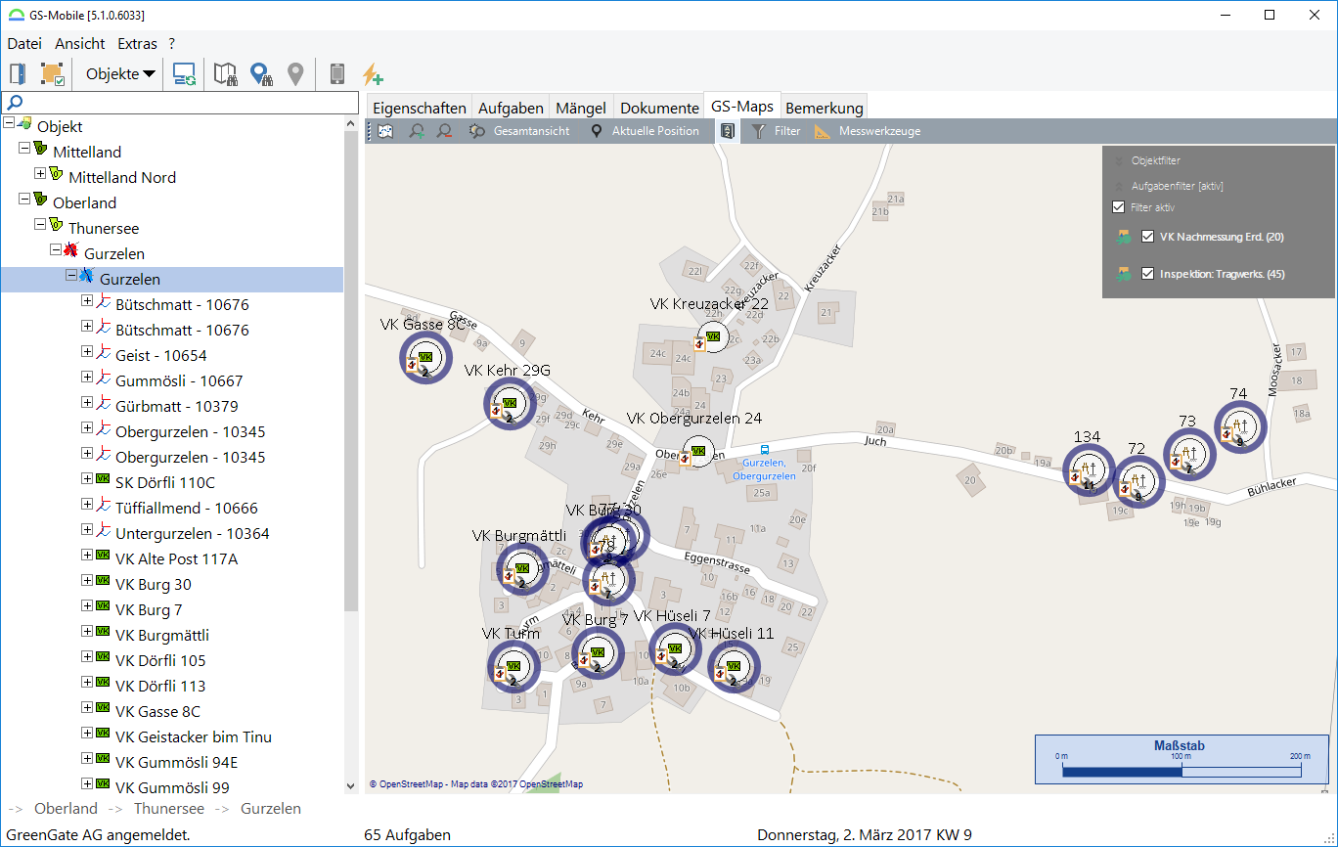Toggle the Filter aktiv checkbox
1338x847 pixels.
pyautogui.click(x=1119, y=207)
